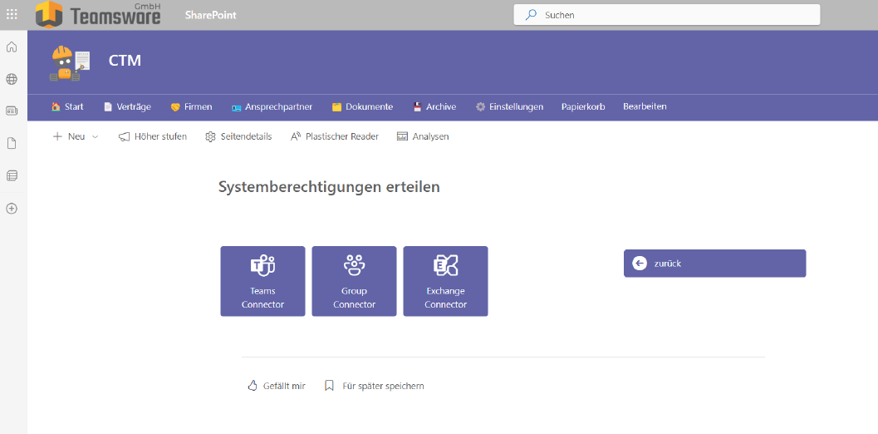Screen dimensions: 878x434
Task: Go to the Ansprechpartner navigation item
Action: tap(272, 107)
